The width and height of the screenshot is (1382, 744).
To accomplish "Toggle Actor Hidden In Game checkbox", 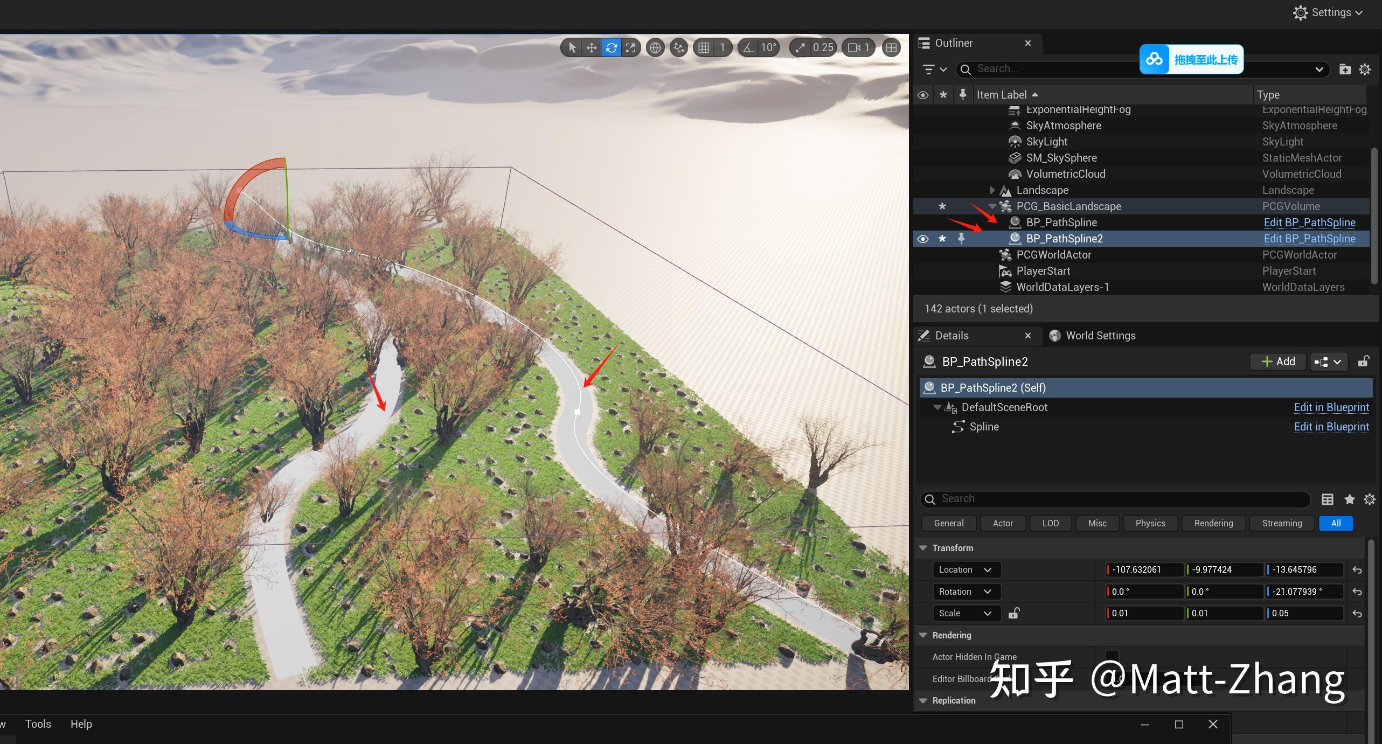I will [x=1112, y=657].
